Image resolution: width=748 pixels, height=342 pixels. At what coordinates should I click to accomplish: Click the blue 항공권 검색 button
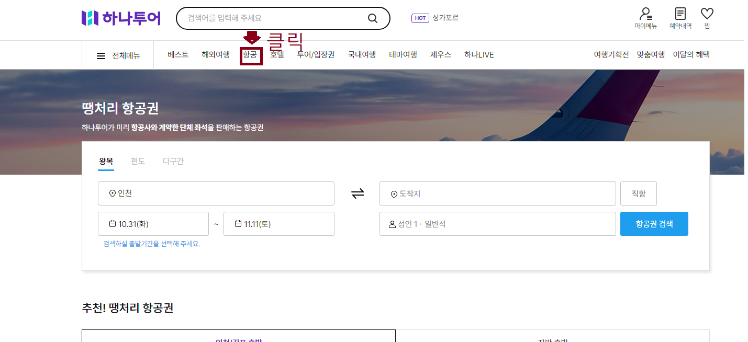point(654,223)
